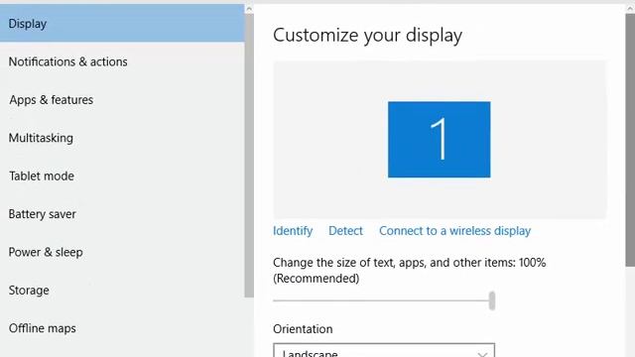Select the Display settings category
This screenshot has height=357, width=635.
122,23
